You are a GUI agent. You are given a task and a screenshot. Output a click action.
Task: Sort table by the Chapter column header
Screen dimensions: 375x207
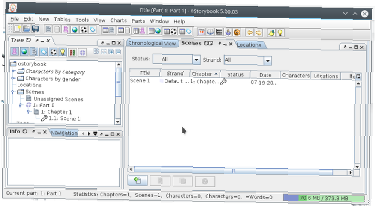pyautogui.click(x=205, y=74)
